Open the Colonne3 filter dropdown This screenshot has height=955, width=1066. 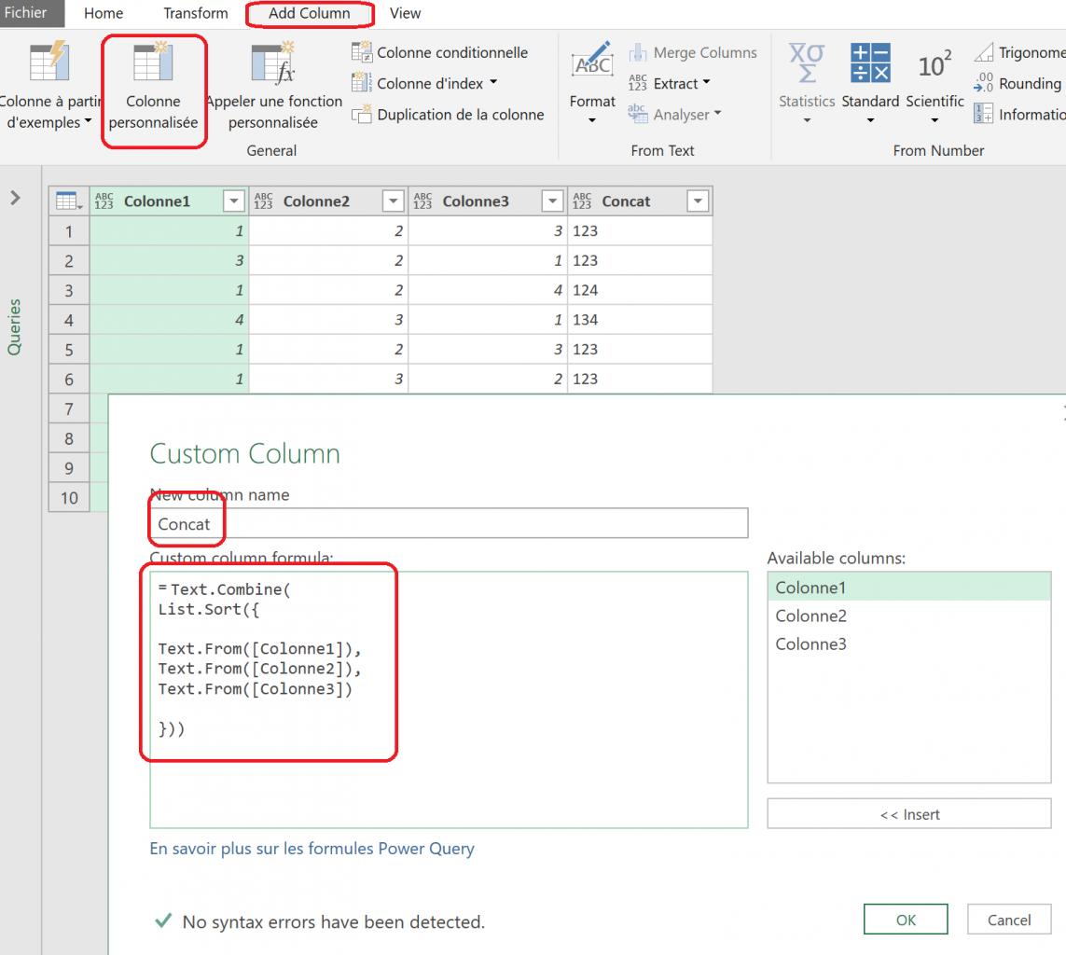553,201
